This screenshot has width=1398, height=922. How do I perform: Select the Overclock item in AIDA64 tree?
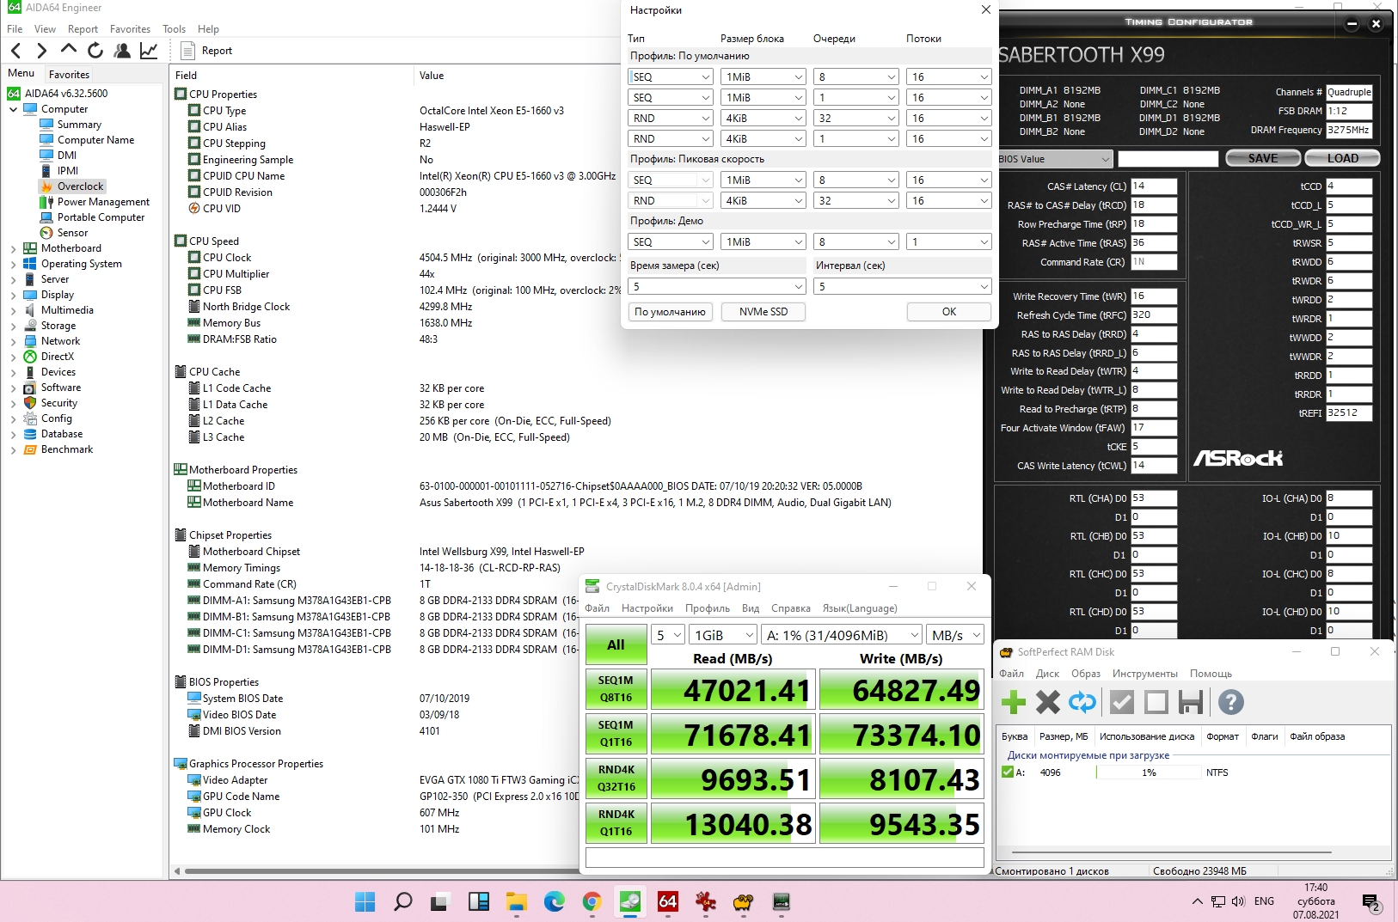point(80,186)
